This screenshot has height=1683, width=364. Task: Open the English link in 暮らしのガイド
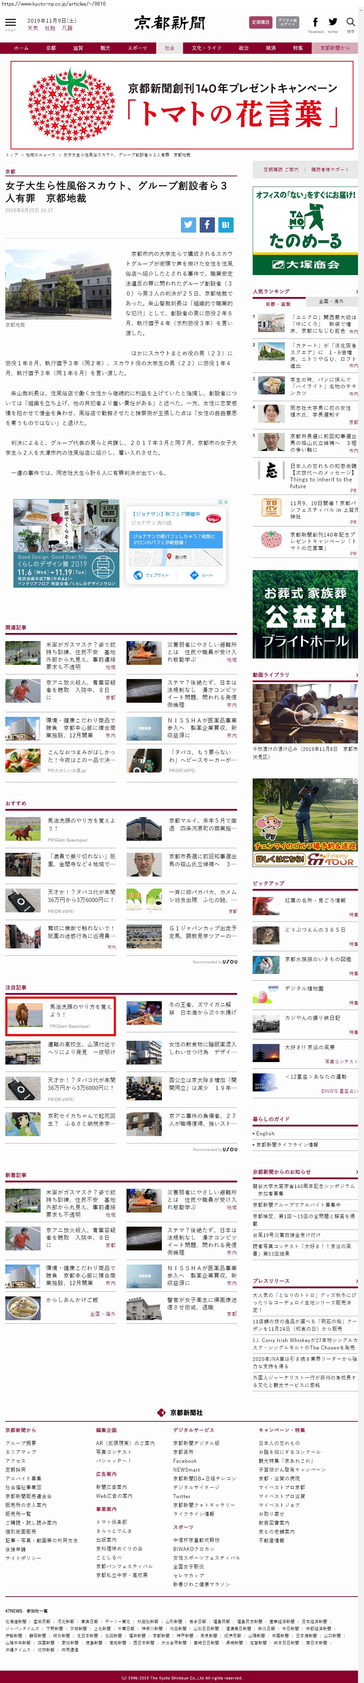pyautogui.click(x=265, y=1134)
